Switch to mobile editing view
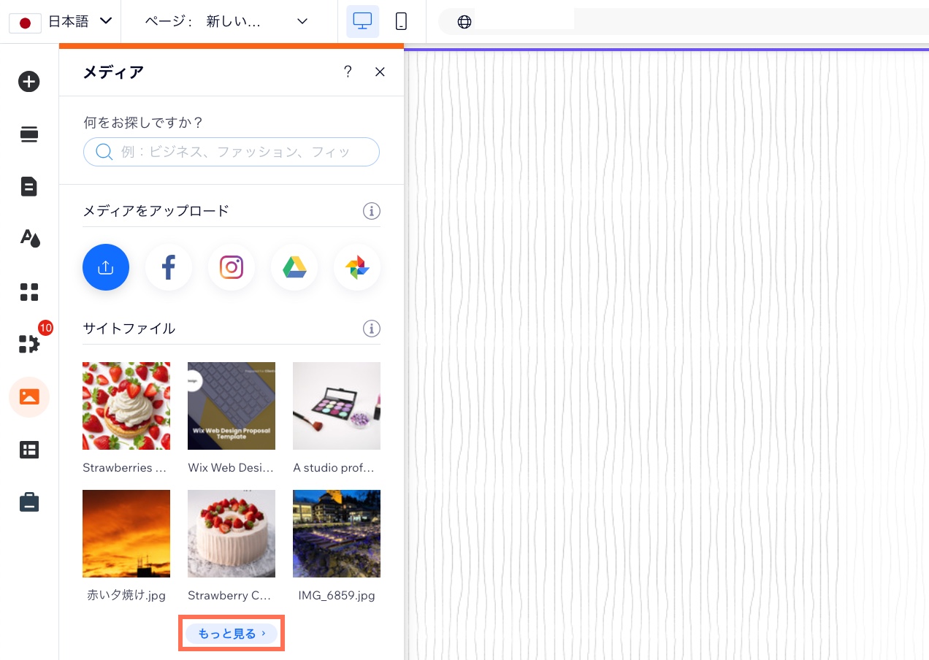 pos(401,21)
